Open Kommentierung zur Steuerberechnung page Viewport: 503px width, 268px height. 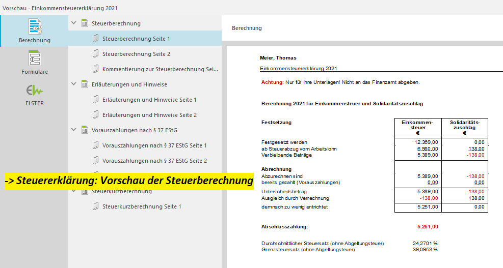160,69
